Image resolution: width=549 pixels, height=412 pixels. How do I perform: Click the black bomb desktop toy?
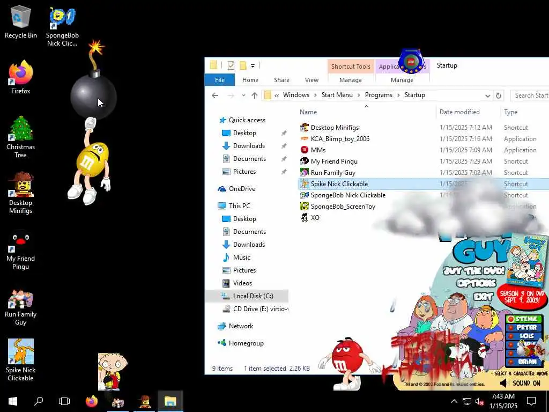click(93, 96)
